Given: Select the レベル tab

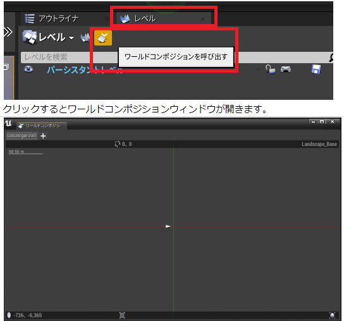Looking at the screenshot, I should [164, 19].
